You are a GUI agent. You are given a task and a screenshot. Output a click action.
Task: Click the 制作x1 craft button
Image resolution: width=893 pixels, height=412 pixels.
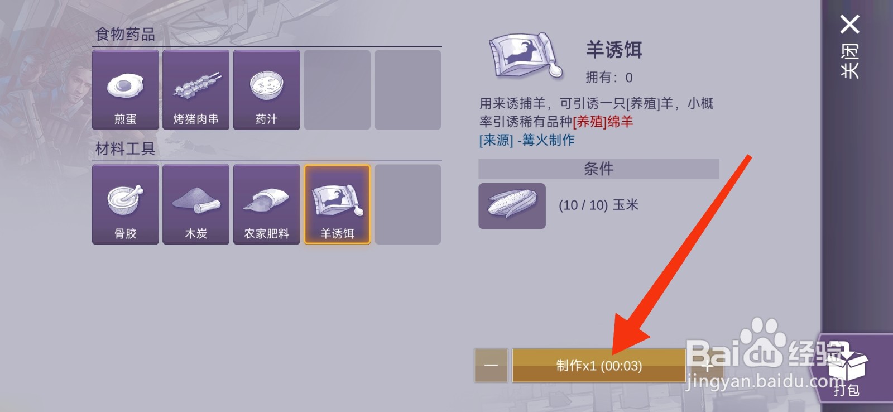pos(599,366)
